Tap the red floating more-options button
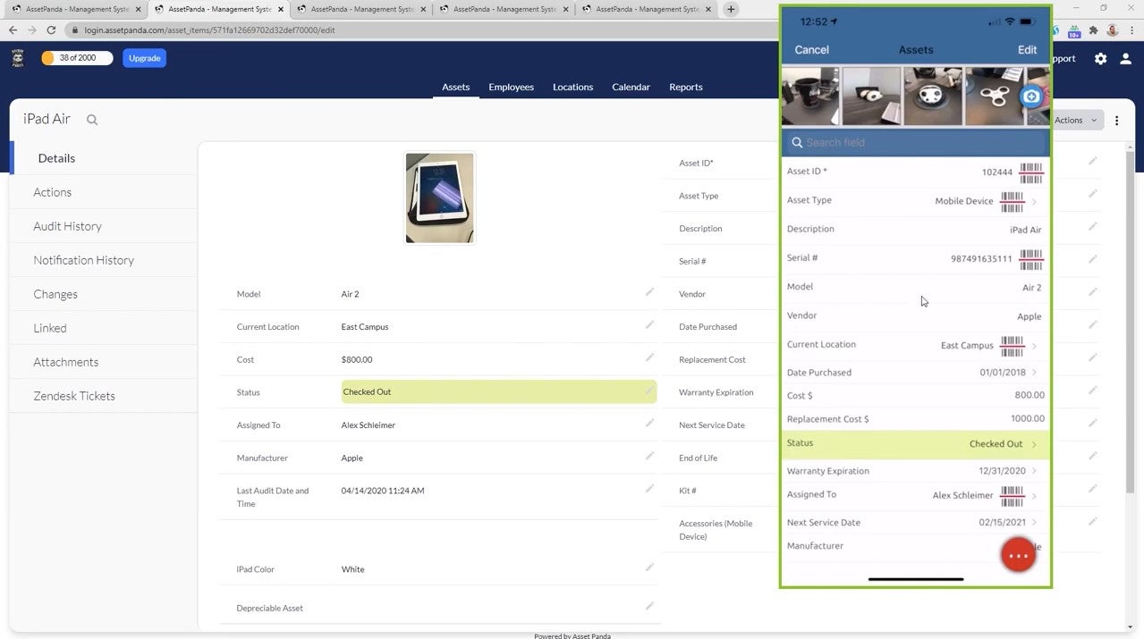Viewport: 1144px width, 639px height. [1018, 555]
